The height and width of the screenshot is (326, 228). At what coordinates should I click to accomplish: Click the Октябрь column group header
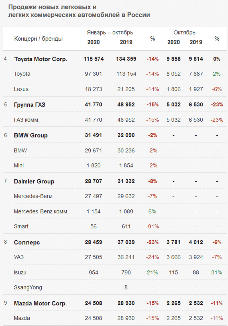184,33
